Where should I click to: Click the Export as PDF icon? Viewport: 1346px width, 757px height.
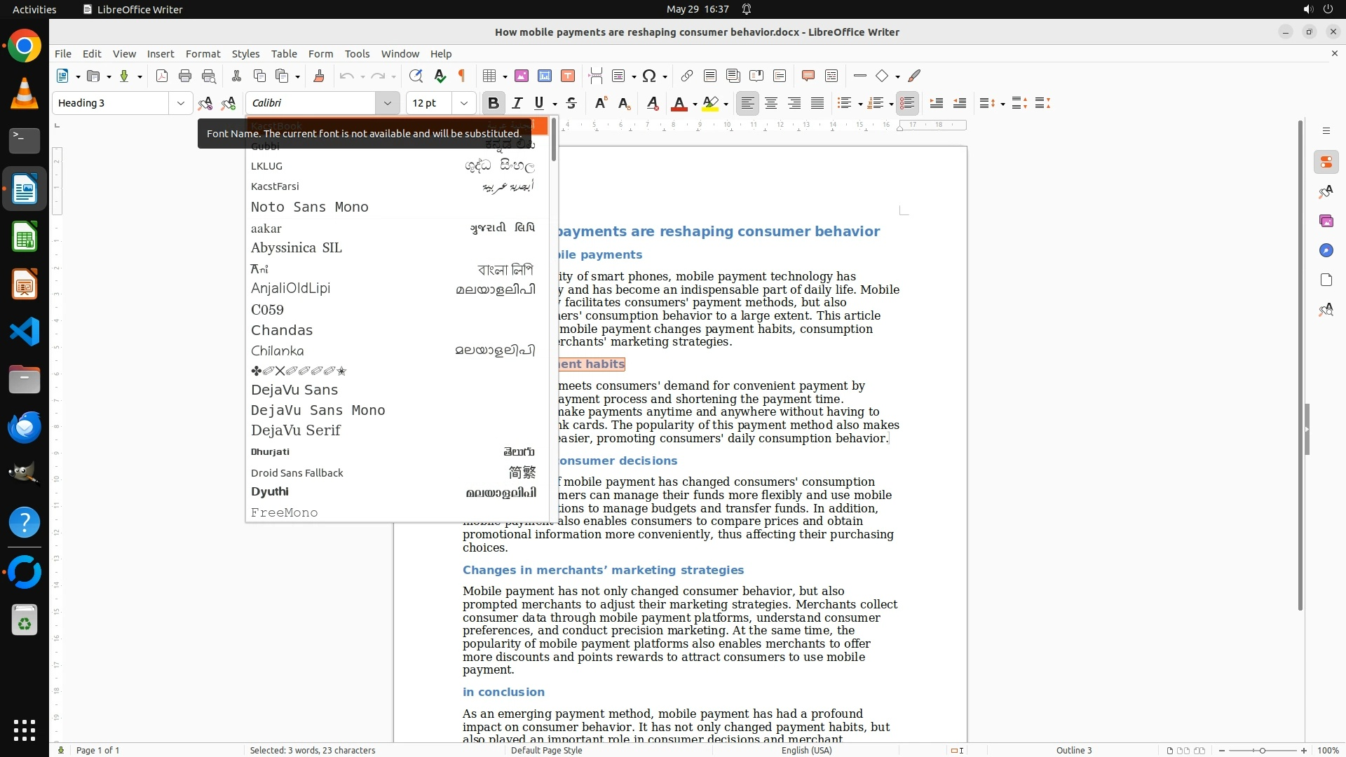pos(162,76)
